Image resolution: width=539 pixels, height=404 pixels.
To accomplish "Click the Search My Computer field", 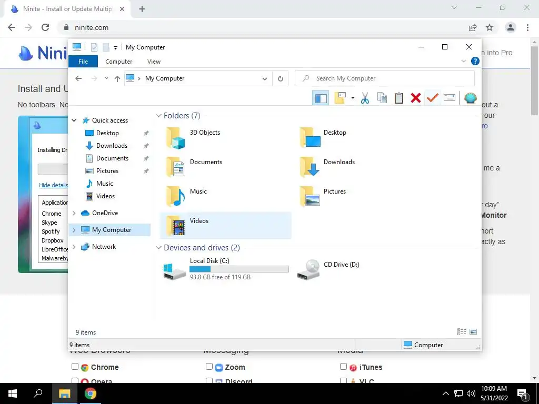I will (x=385, y=79).
